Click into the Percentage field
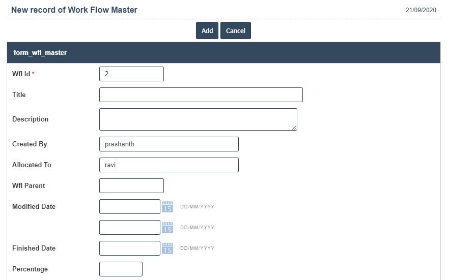This screenshot has height=280, width=449. click(121, 269)
